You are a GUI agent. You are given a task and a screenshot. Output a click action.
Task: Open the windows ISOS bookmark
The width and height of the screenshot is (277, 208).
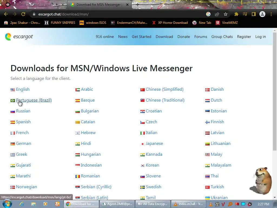pyautogui.click(x=93, y=23)
